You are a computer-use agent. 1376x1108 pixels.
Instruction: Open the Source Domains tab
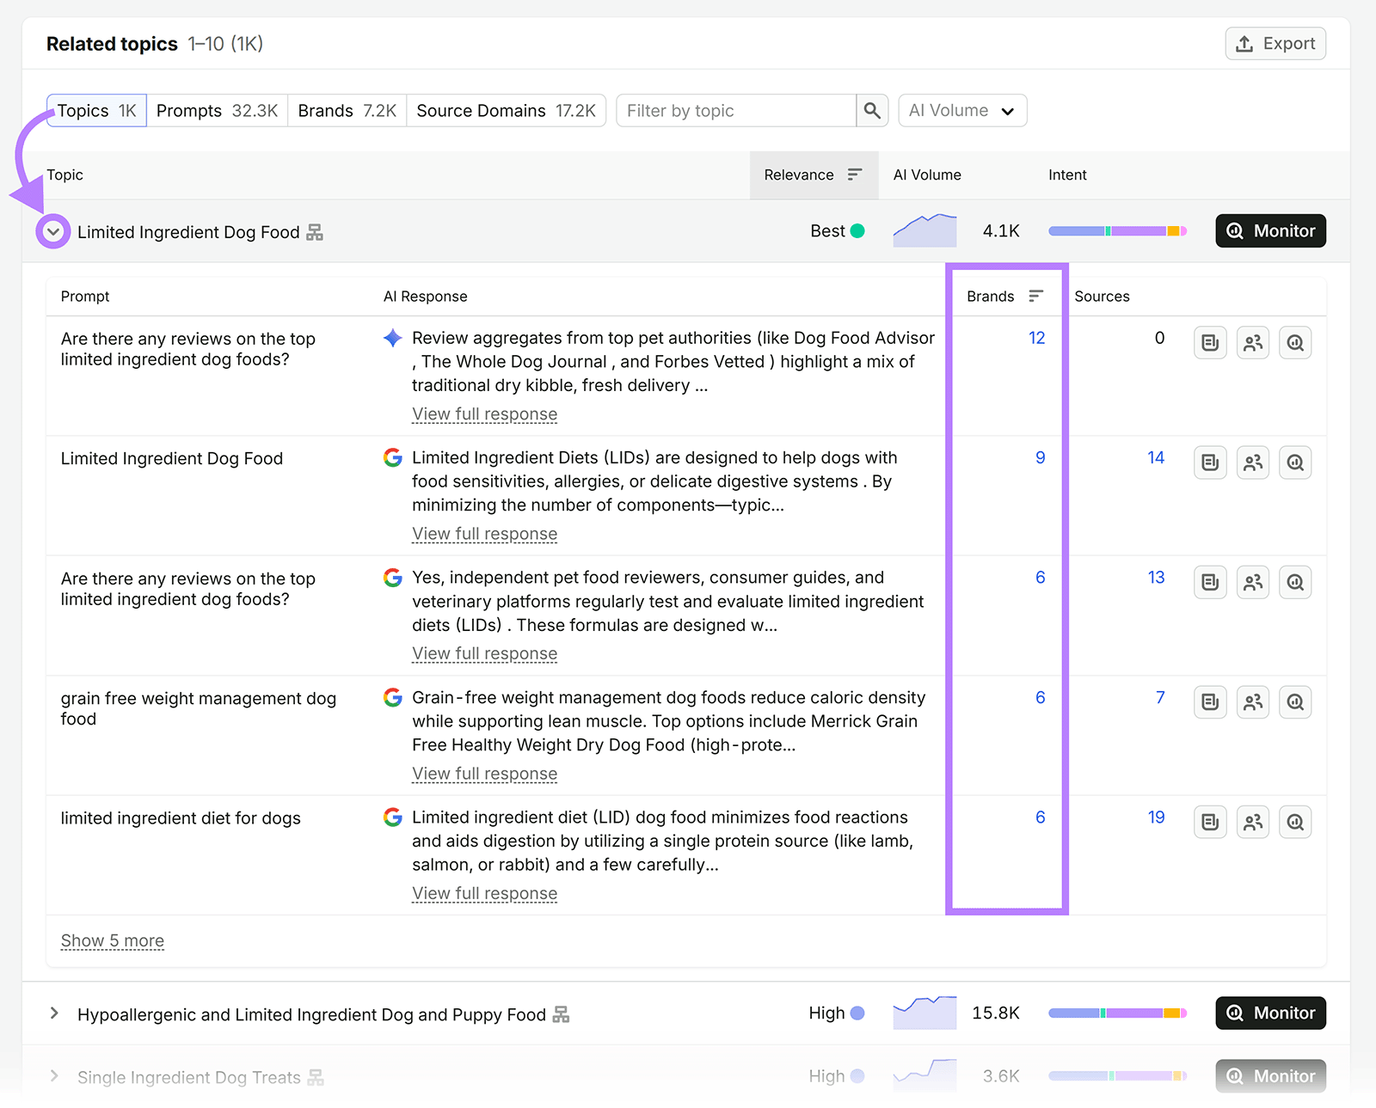pos(506,111)
